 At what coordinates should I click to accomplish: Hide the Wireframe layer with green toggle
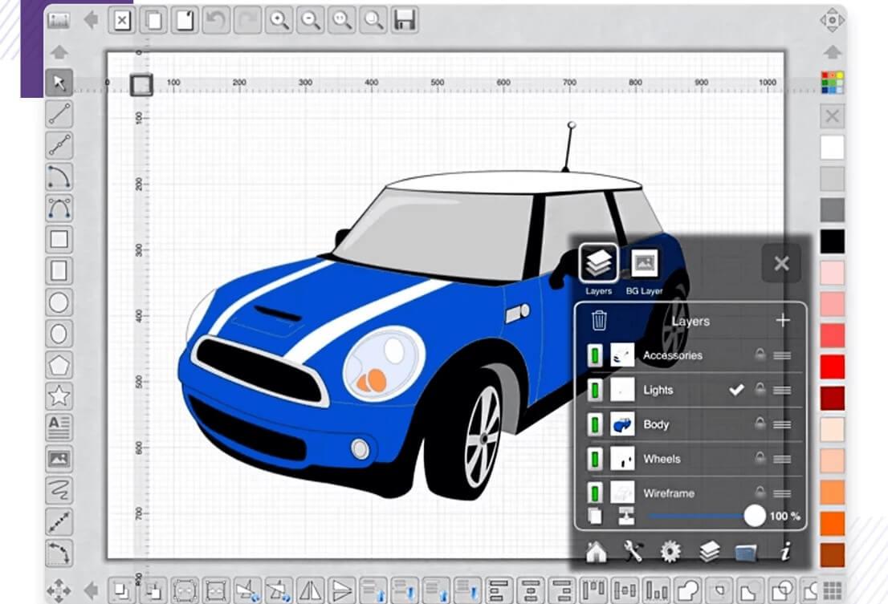(595, 493)
